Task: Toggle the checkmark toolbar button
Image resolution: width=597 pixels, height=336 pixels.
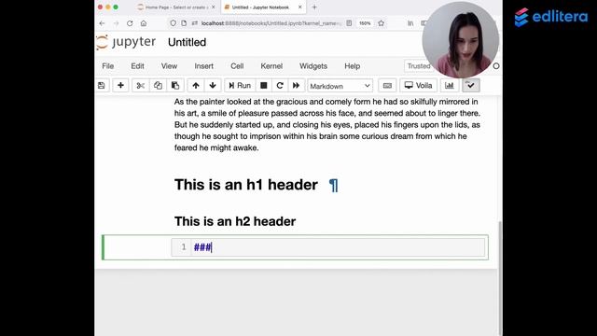Action: [471, 85]
